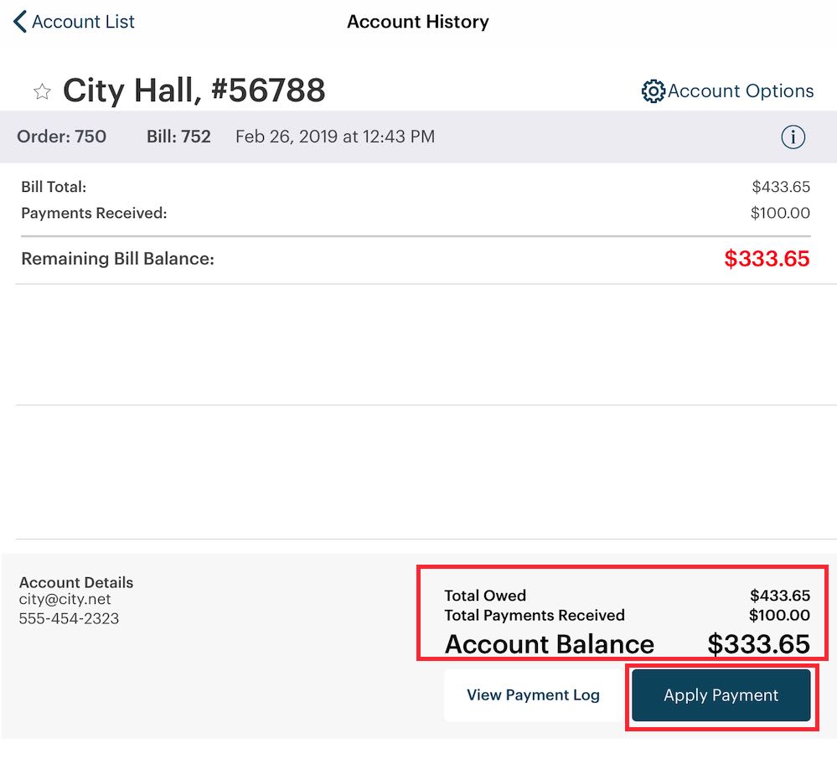Select the red Remaining Bill Balance amount

pos(767,259)
